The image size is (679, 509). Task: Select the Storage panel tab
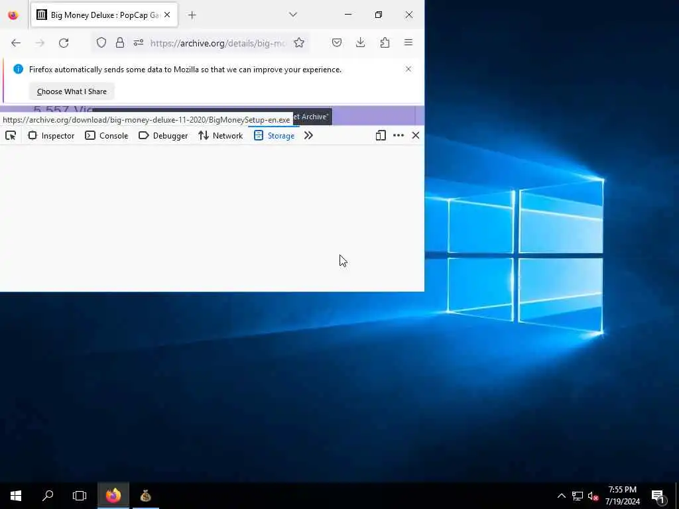coord(274,135)
